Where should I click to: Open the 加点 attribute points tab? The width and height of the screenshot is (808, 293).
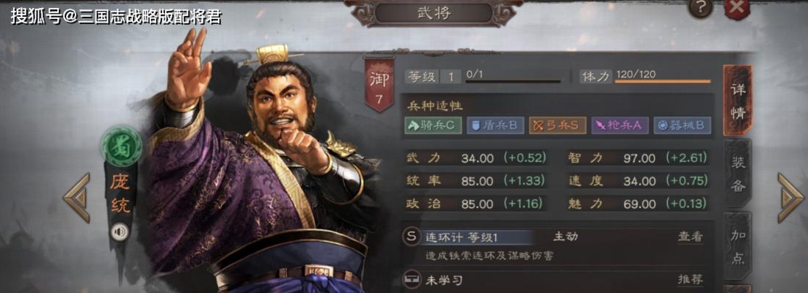[738, 245]
